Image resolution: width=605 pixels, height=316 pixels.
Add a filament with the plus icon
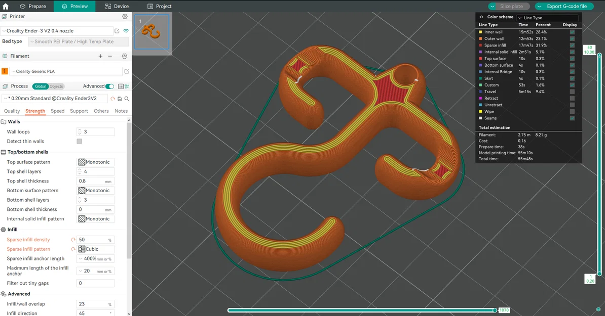click(x=100, y=56)
